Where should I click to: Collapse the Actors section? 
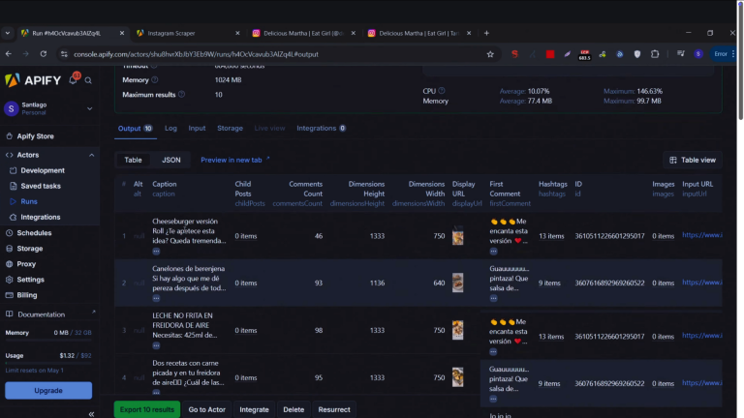tap(92, 155)
